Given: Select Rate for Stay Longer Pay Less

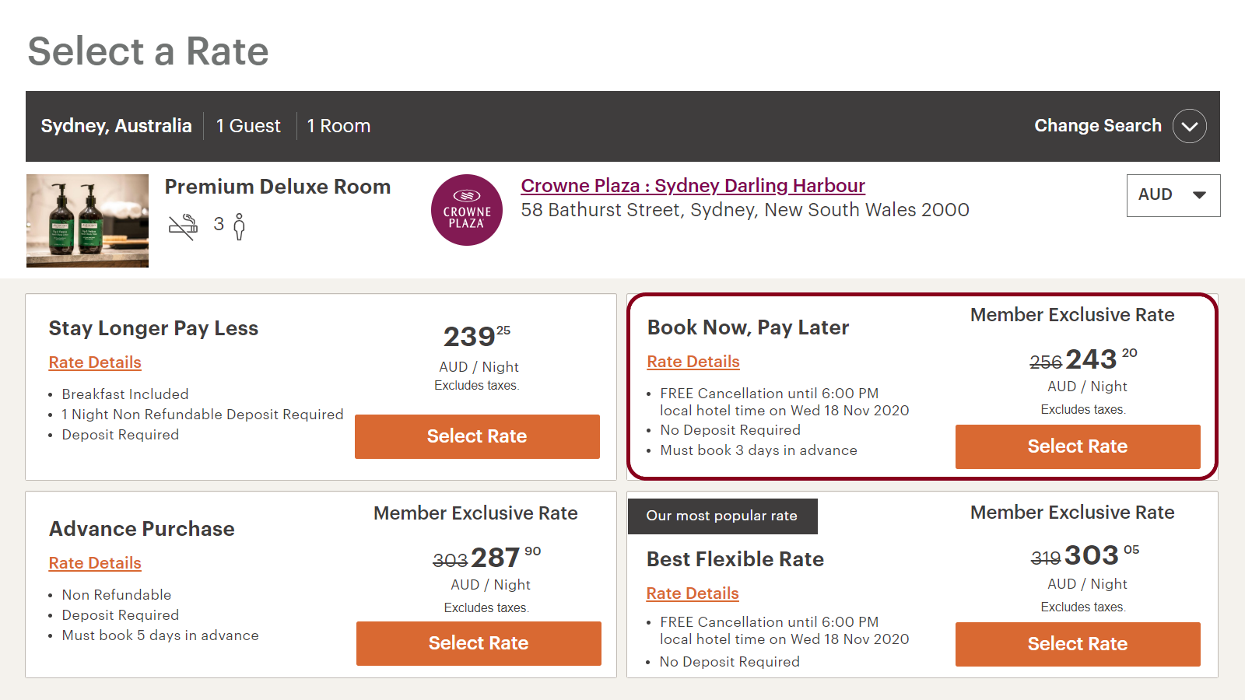Looking at the screenshot, I should [x=477, y=436].
